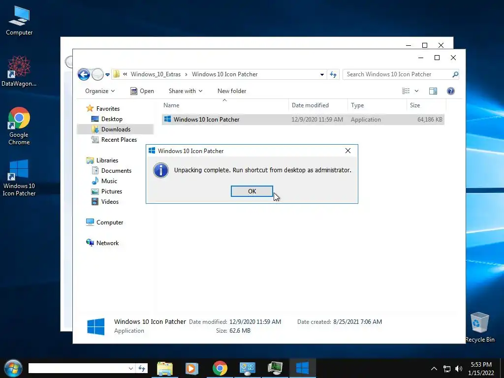Toggle the preview pane icon

click(x=433, y=91)
